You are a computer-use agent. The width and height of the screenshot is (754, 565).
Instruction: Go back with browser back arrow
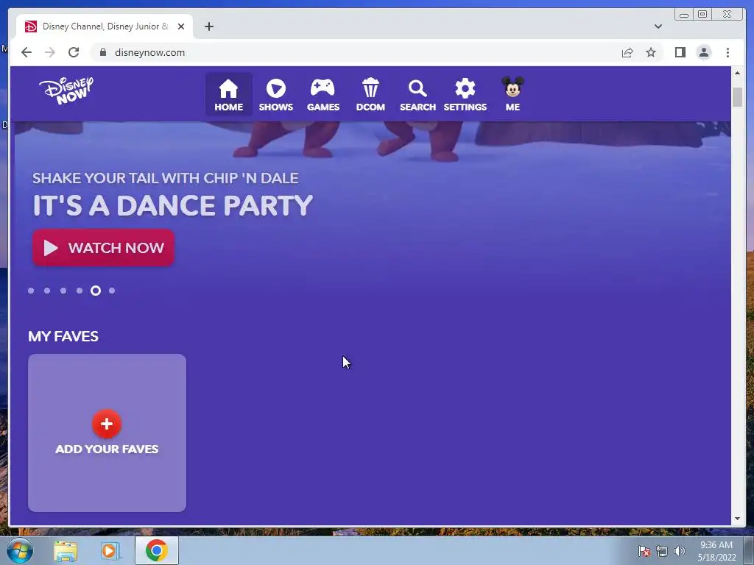(x=27, y=52)
